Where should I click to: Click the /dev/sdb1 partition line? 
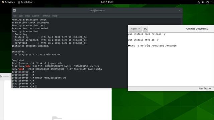coord(57,69)
